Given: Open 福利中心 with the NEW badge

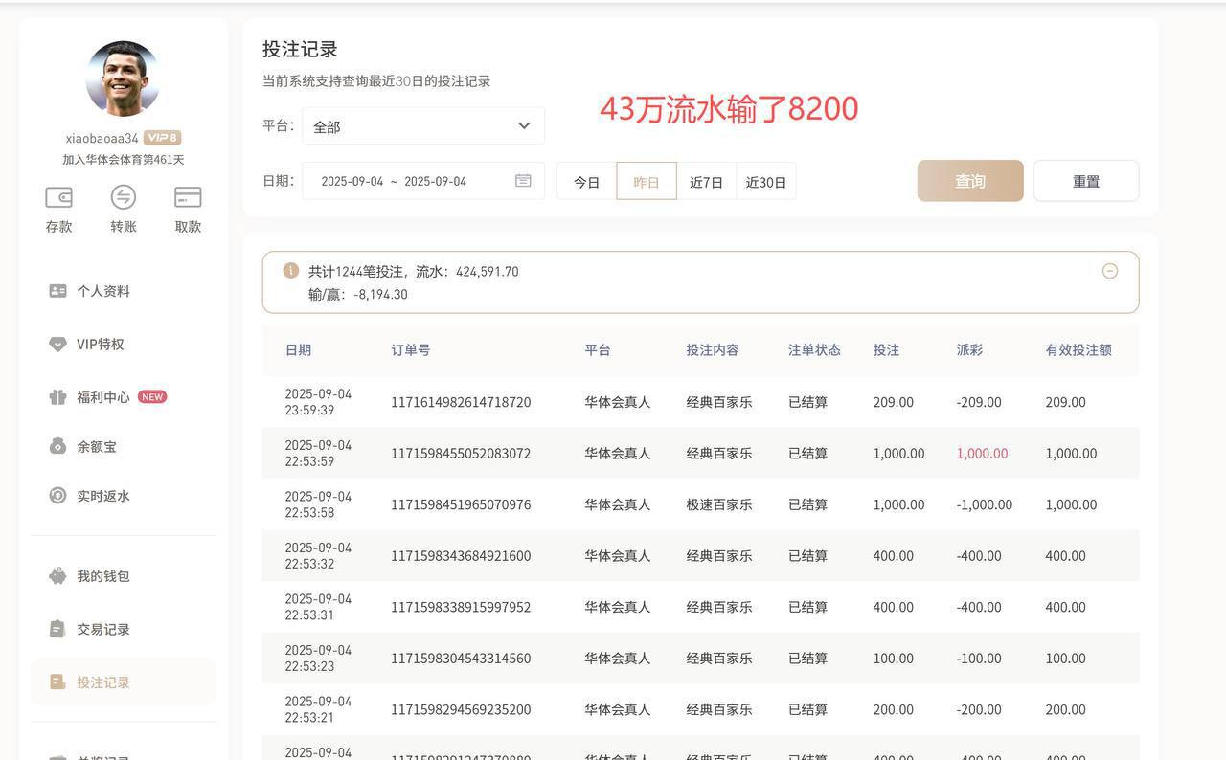Looking at the screenshot, I should click(107, 395).
